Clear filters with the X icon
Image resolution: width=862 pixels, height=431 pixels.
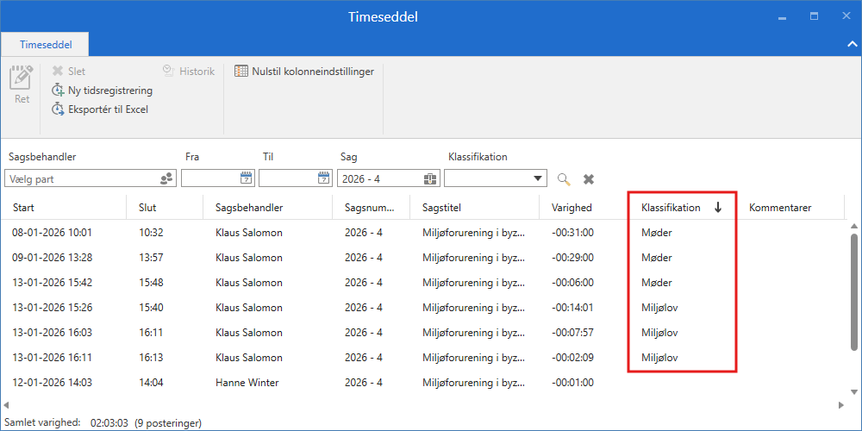589,179
